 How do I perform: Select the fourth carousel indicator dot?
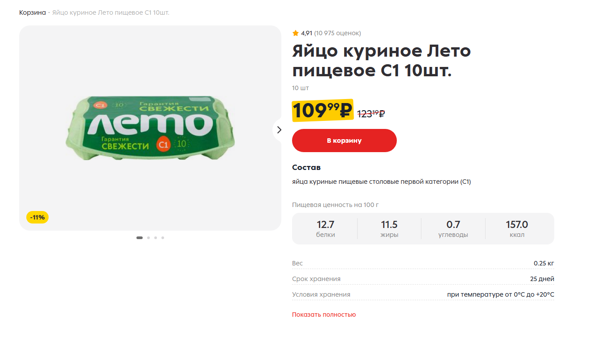163,238
